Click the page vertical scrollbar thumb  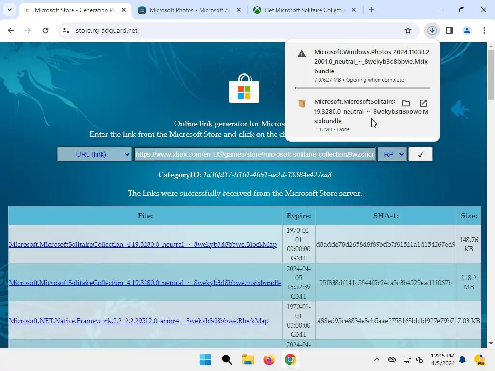[x=491, y=74]
